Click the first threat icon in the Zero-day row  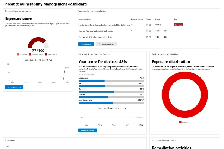tap(147, 25)
